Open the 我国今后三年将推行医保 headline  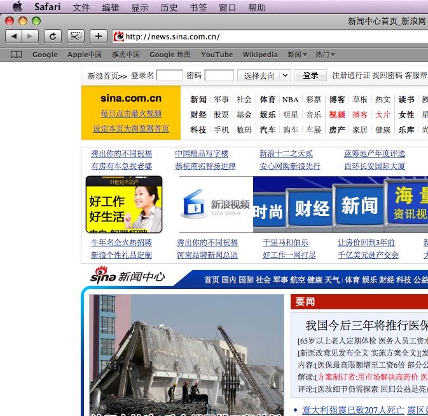(366, 325)
